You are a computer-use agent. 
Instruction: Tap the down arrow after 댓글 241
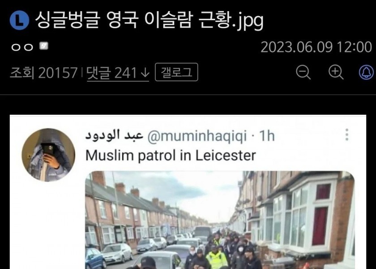(145, 73)
